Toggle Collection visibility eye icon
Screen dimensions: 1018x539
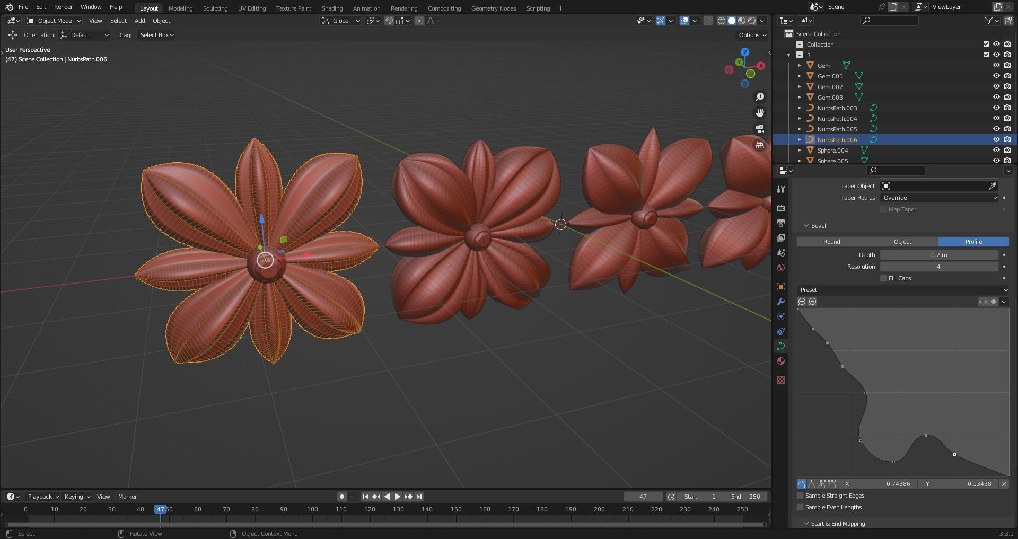coord(996,44)
